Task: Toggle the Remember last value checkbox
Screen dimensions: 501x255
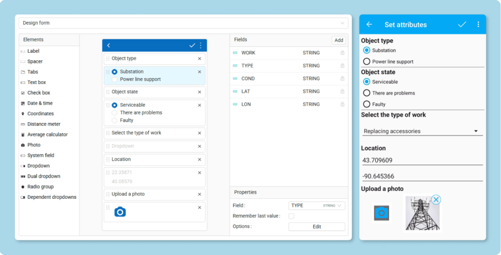Action: pyautogui.click(x=291, y=216)
